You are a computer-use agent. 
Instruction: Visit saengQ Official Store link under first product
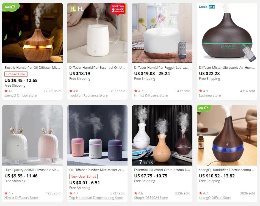[x=20, y=95]
